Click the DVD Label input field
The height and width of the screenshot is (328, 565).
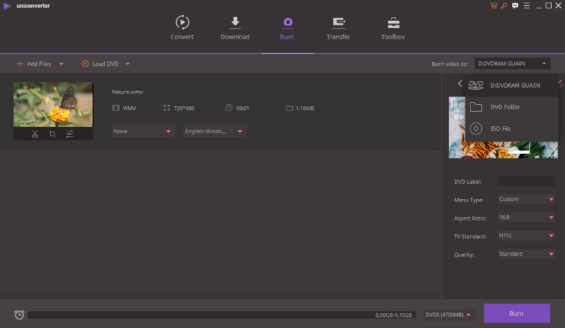click(x=526, y=181)
